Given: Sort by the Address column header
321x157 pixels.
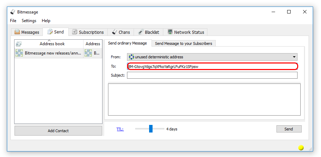Looking at the screenshot, I should point(93,43).
